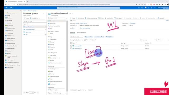Open more options for AzureFundamental row
This screenshot has height=95, width=169.
[x=46, y=27]
